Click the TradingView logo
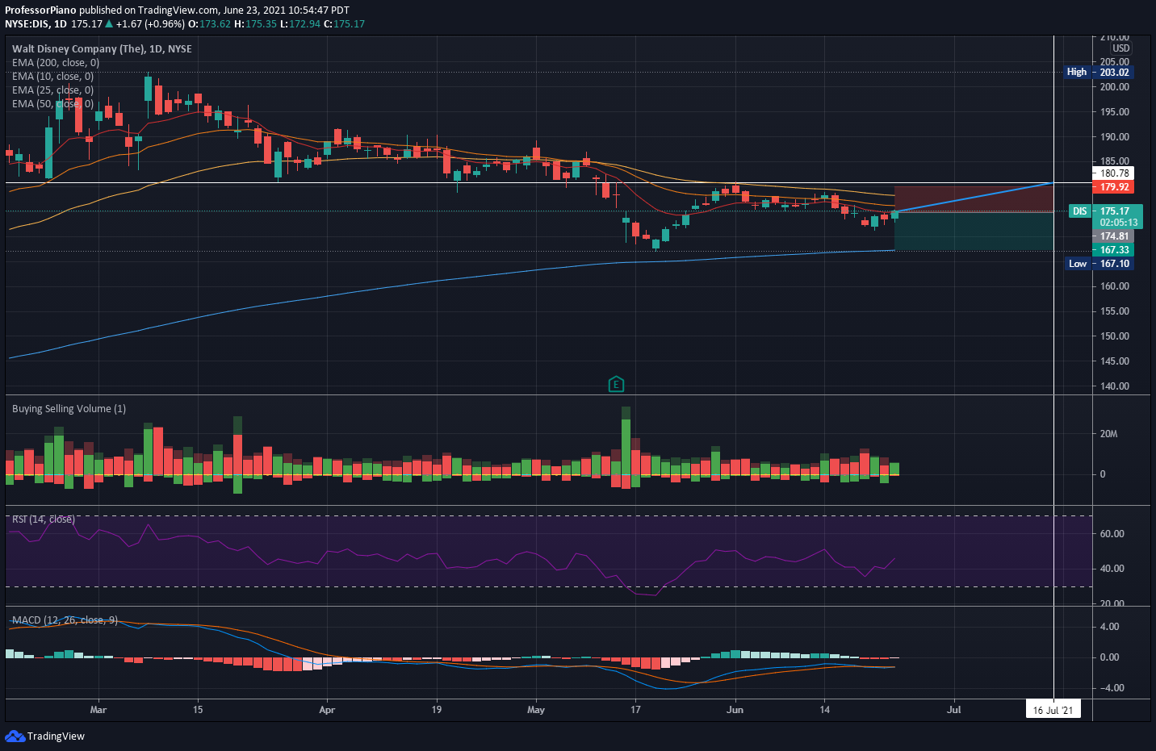The image size is (1156, 751). click(45, 736)
